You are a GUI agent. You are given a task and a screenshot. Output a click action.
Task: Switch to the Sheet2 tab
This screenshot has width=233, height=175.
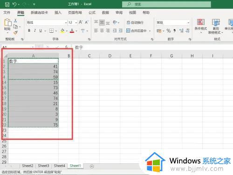[27, 166]
